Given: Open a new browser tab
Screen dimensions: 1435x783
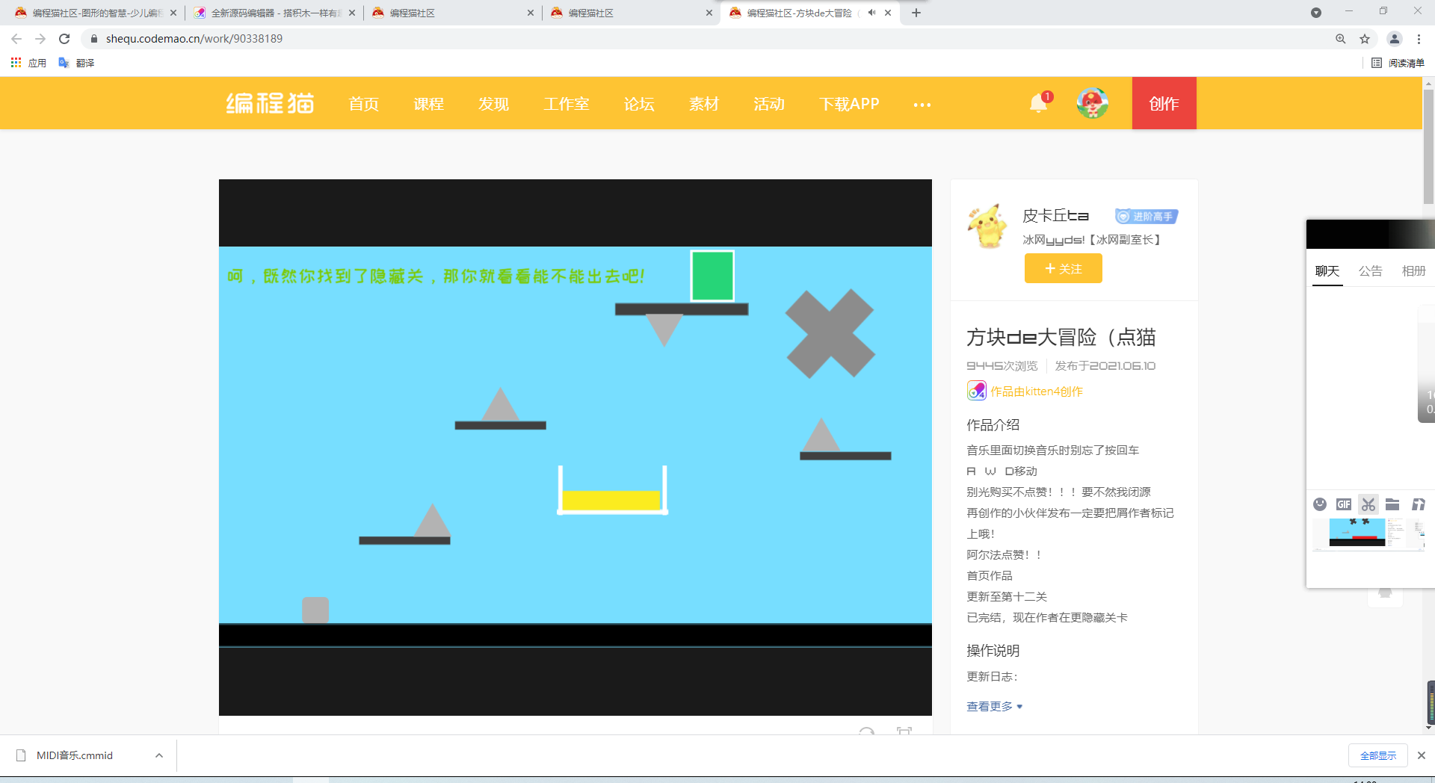Looking at the screenshot, I should (x=916, y=13).
